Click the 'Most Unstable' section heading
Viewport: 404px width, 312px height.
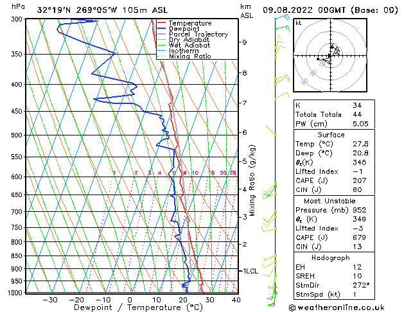(329, 201)
